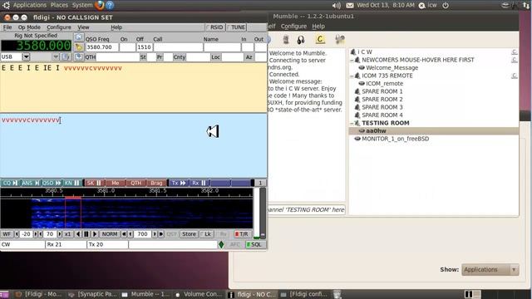The width and height of the screenshot is (532, 299).
Task: Click the waterfall pause button
Action: [x=86, y=234]
